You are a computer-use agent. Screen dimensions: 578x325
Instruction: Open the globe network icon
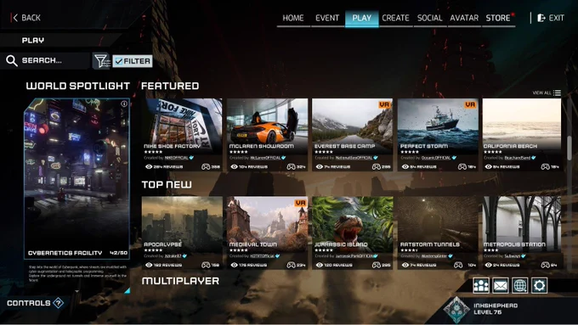coord(519,285)
